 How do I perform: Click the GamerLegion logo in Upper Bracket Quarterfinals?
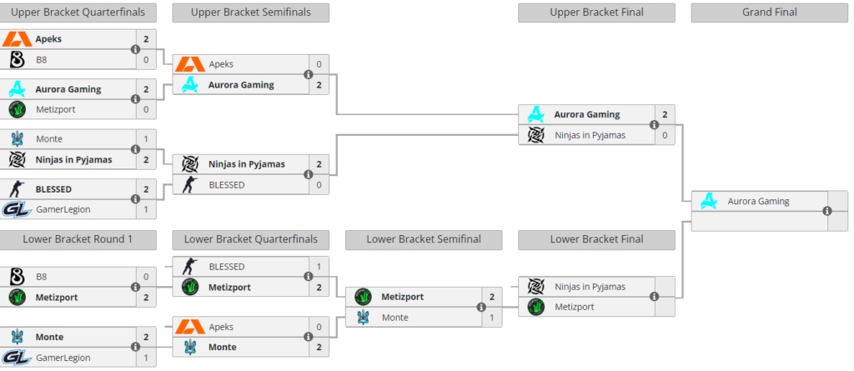17,209
